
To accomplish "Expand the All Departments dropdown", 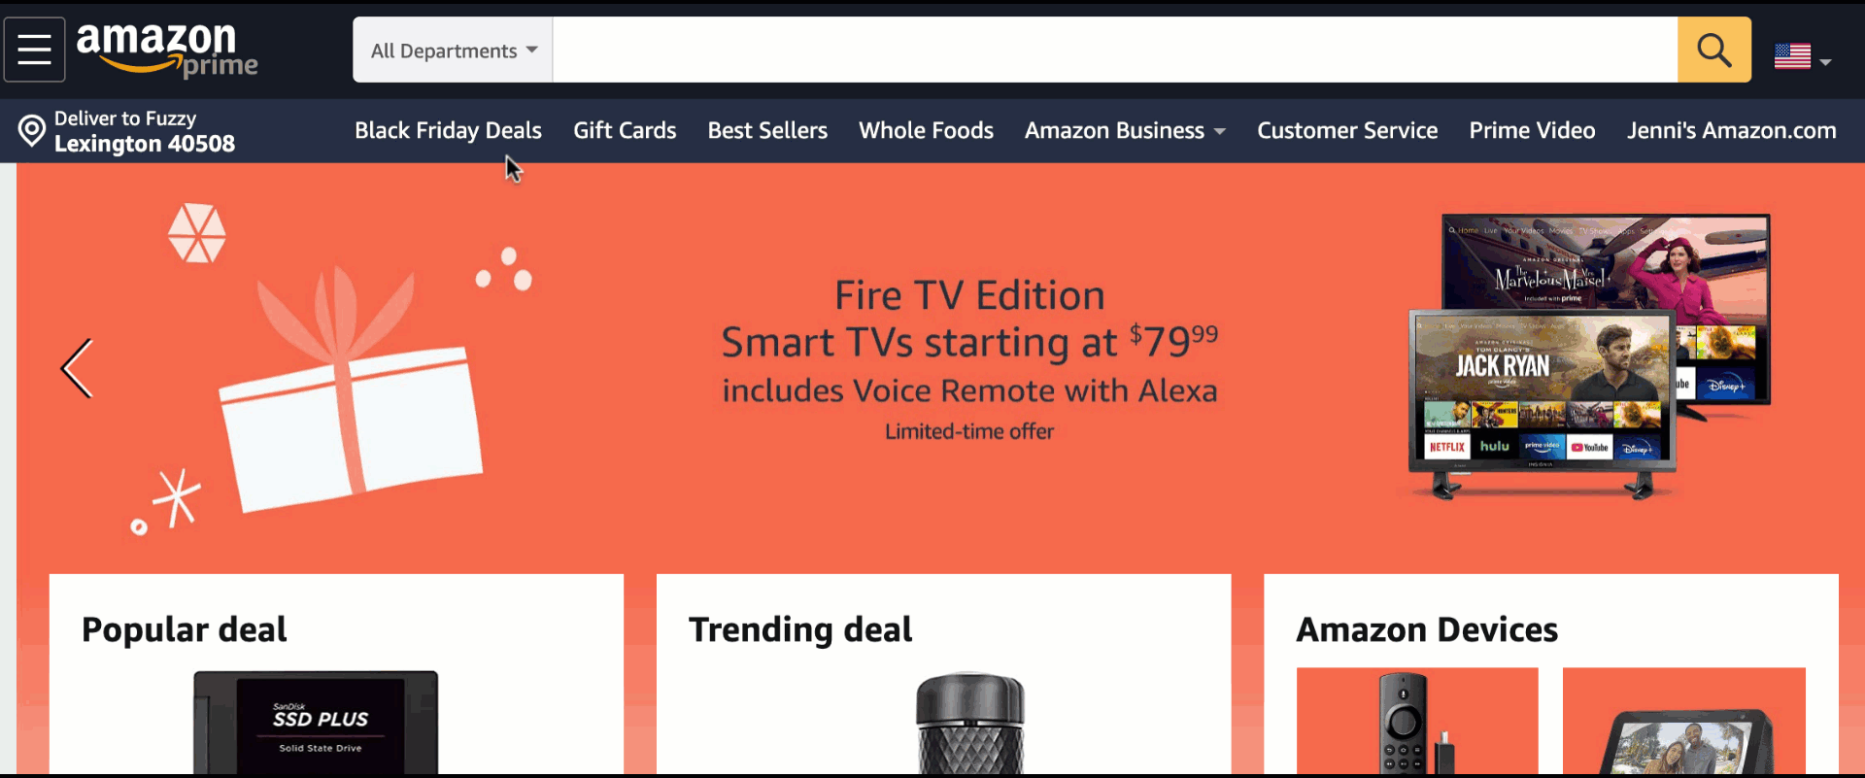I will (x=454, y=50).
